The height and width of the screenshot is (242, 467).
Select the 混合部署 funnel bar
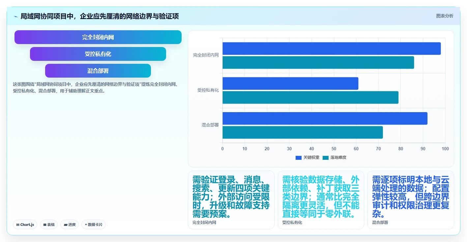98,71
